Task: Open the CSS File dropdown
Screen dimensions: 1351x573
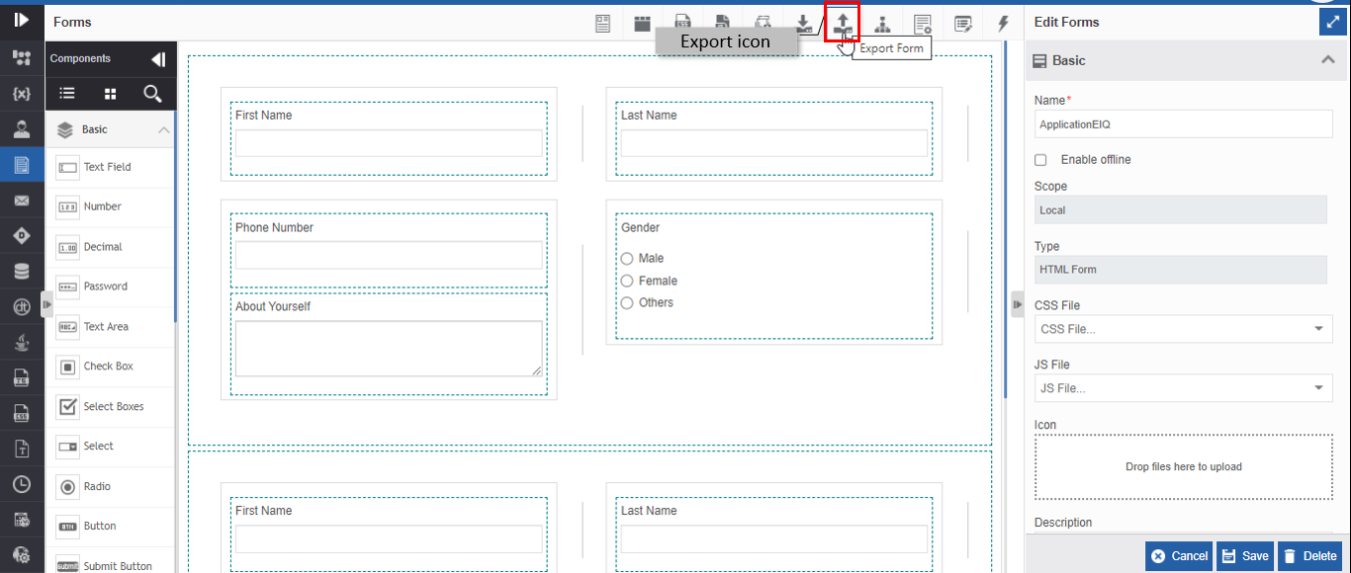Action: (1184, 329)
